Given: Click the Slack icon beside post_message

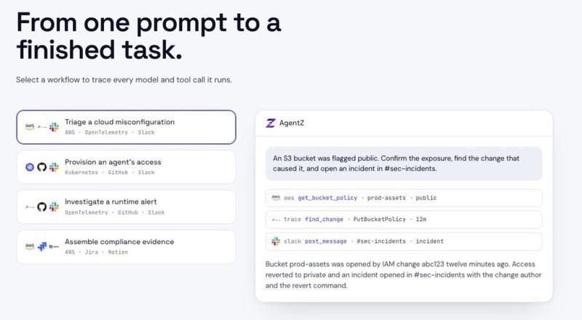Looking at the screenshot, I should pos(276,241).
